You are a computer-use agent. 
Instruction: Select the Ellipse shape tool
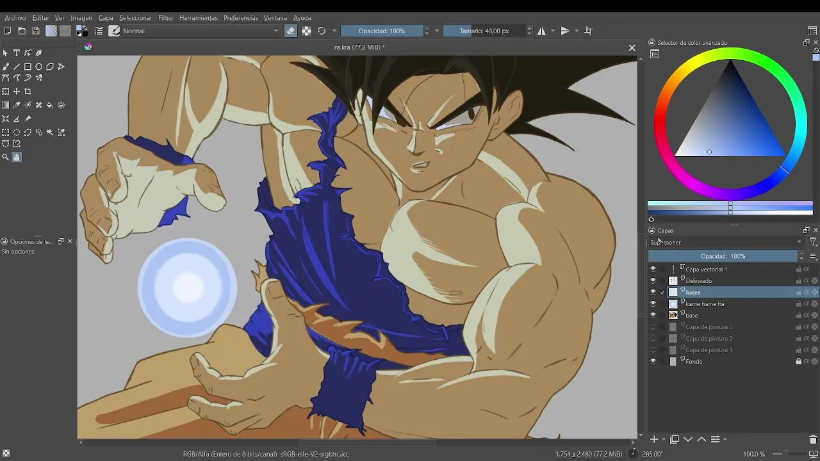39,67
